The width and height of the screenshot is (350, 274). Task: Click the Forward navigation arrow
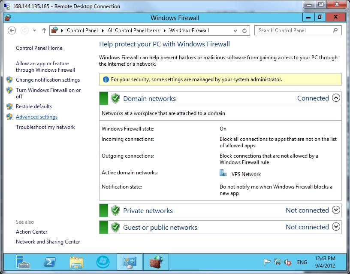pos(24,30)
